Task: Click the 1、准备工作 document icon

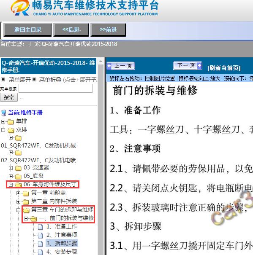Action: coord(40,227)
